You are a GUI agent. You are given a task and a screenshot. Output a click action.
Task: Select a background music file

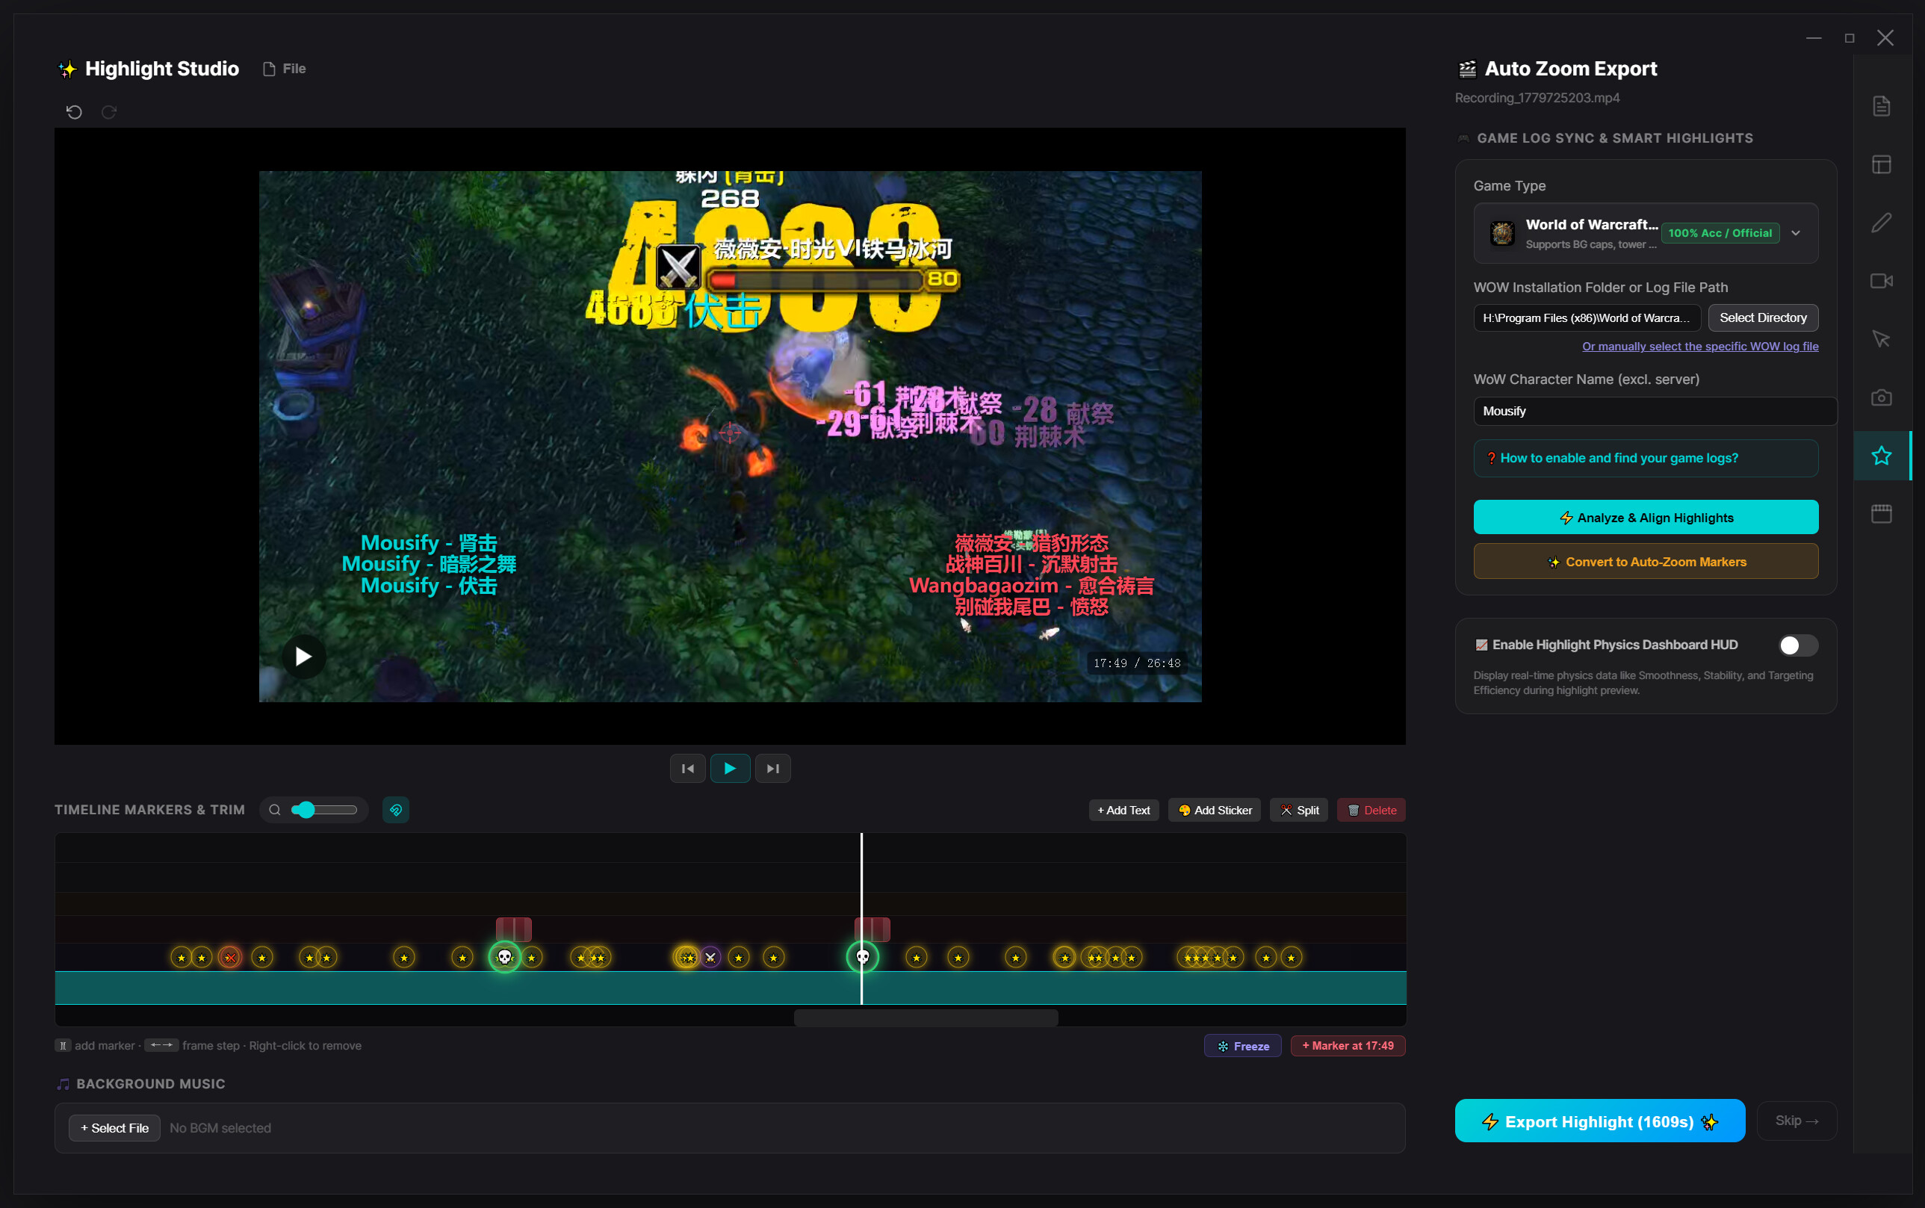point(114,1128)
